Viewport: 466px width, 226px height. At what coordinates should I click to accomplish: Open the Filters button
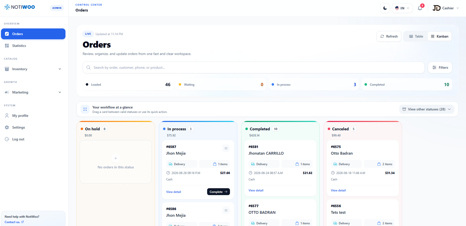[x=440, y=67]
